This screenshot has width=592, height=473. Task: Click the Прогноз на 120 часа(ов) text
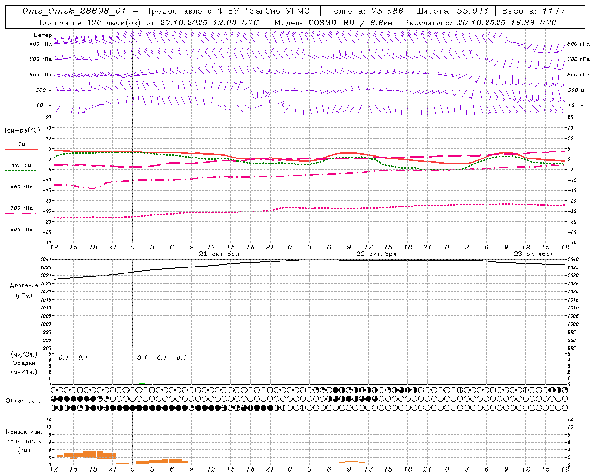pos(89,23)
